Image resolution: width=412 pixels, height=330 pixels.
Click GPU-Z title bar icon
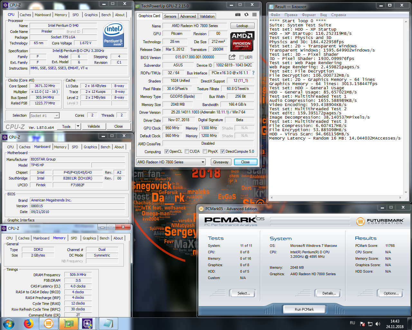point(137,6)
